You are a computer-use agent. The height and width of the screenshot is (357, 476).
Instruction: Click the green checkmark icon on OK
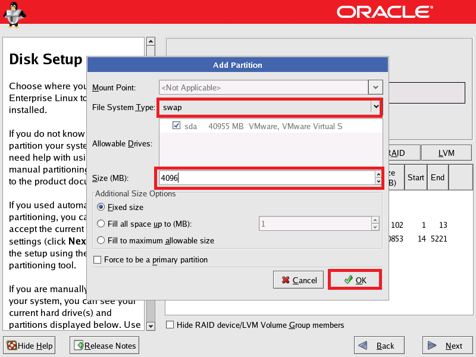click(348, 279)
